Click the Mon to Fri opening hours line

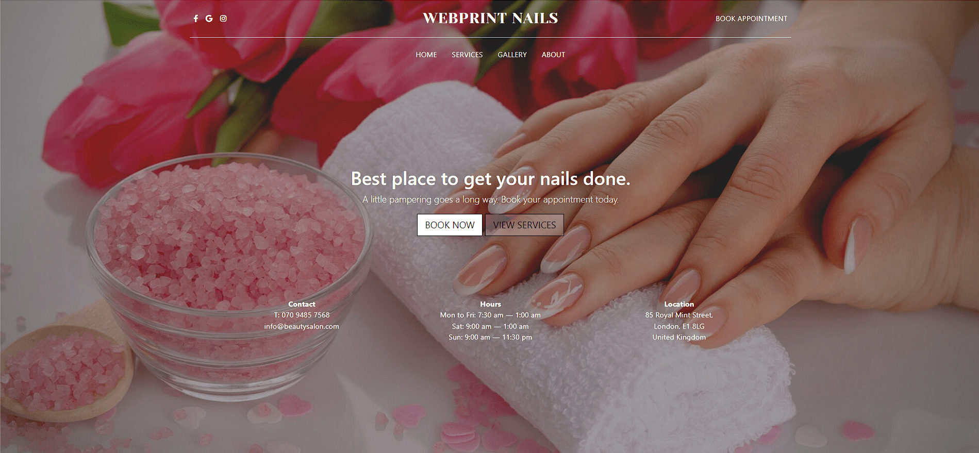(x=490, y=315)
